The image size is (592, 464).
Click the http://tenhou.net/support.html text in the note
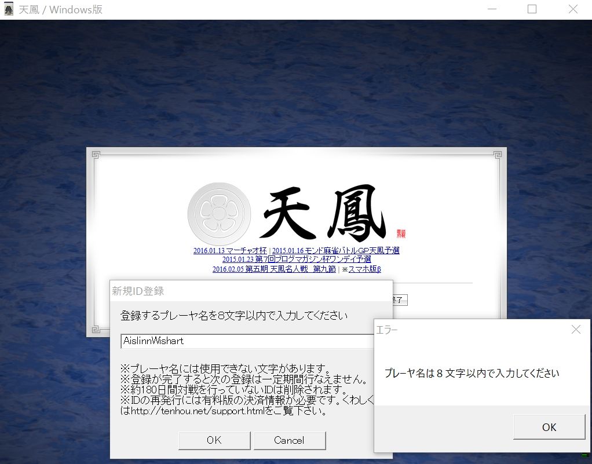click(197, 411)
